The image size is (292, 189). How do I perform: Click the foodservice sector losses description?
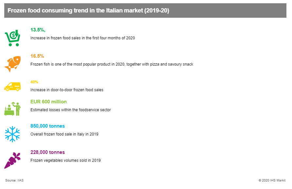click(x=71, y=110)
